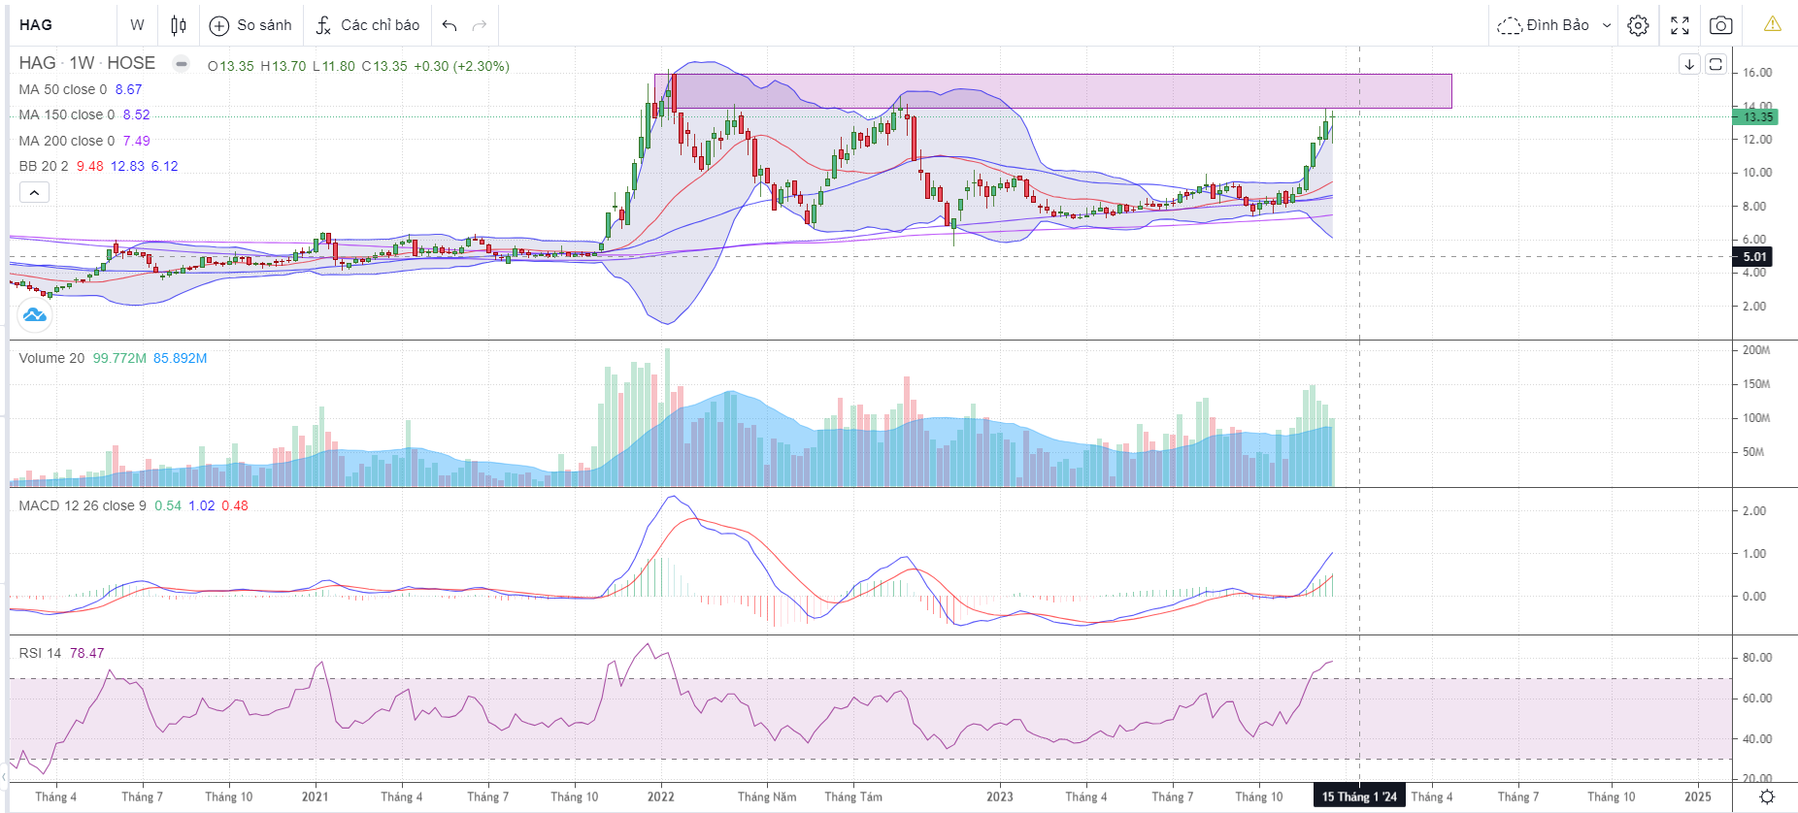Click the Tháng Tám label on time axis
This screenshot has height=813, width=1798.
tap(853, 797)
